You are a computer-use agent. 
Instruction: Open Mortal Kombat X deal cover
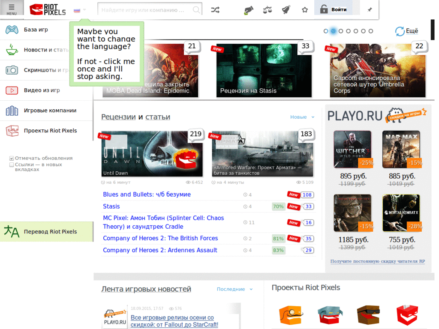401,213
